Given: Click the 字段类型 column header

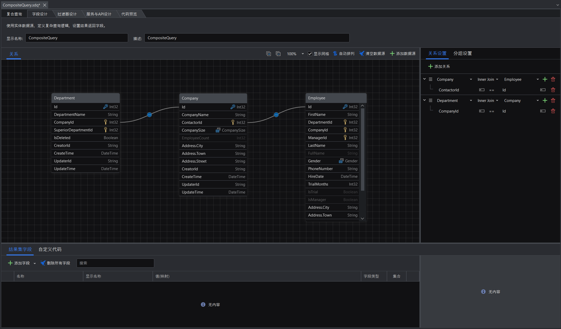Looking at the screenshot, I should click(x=374, y=276).
